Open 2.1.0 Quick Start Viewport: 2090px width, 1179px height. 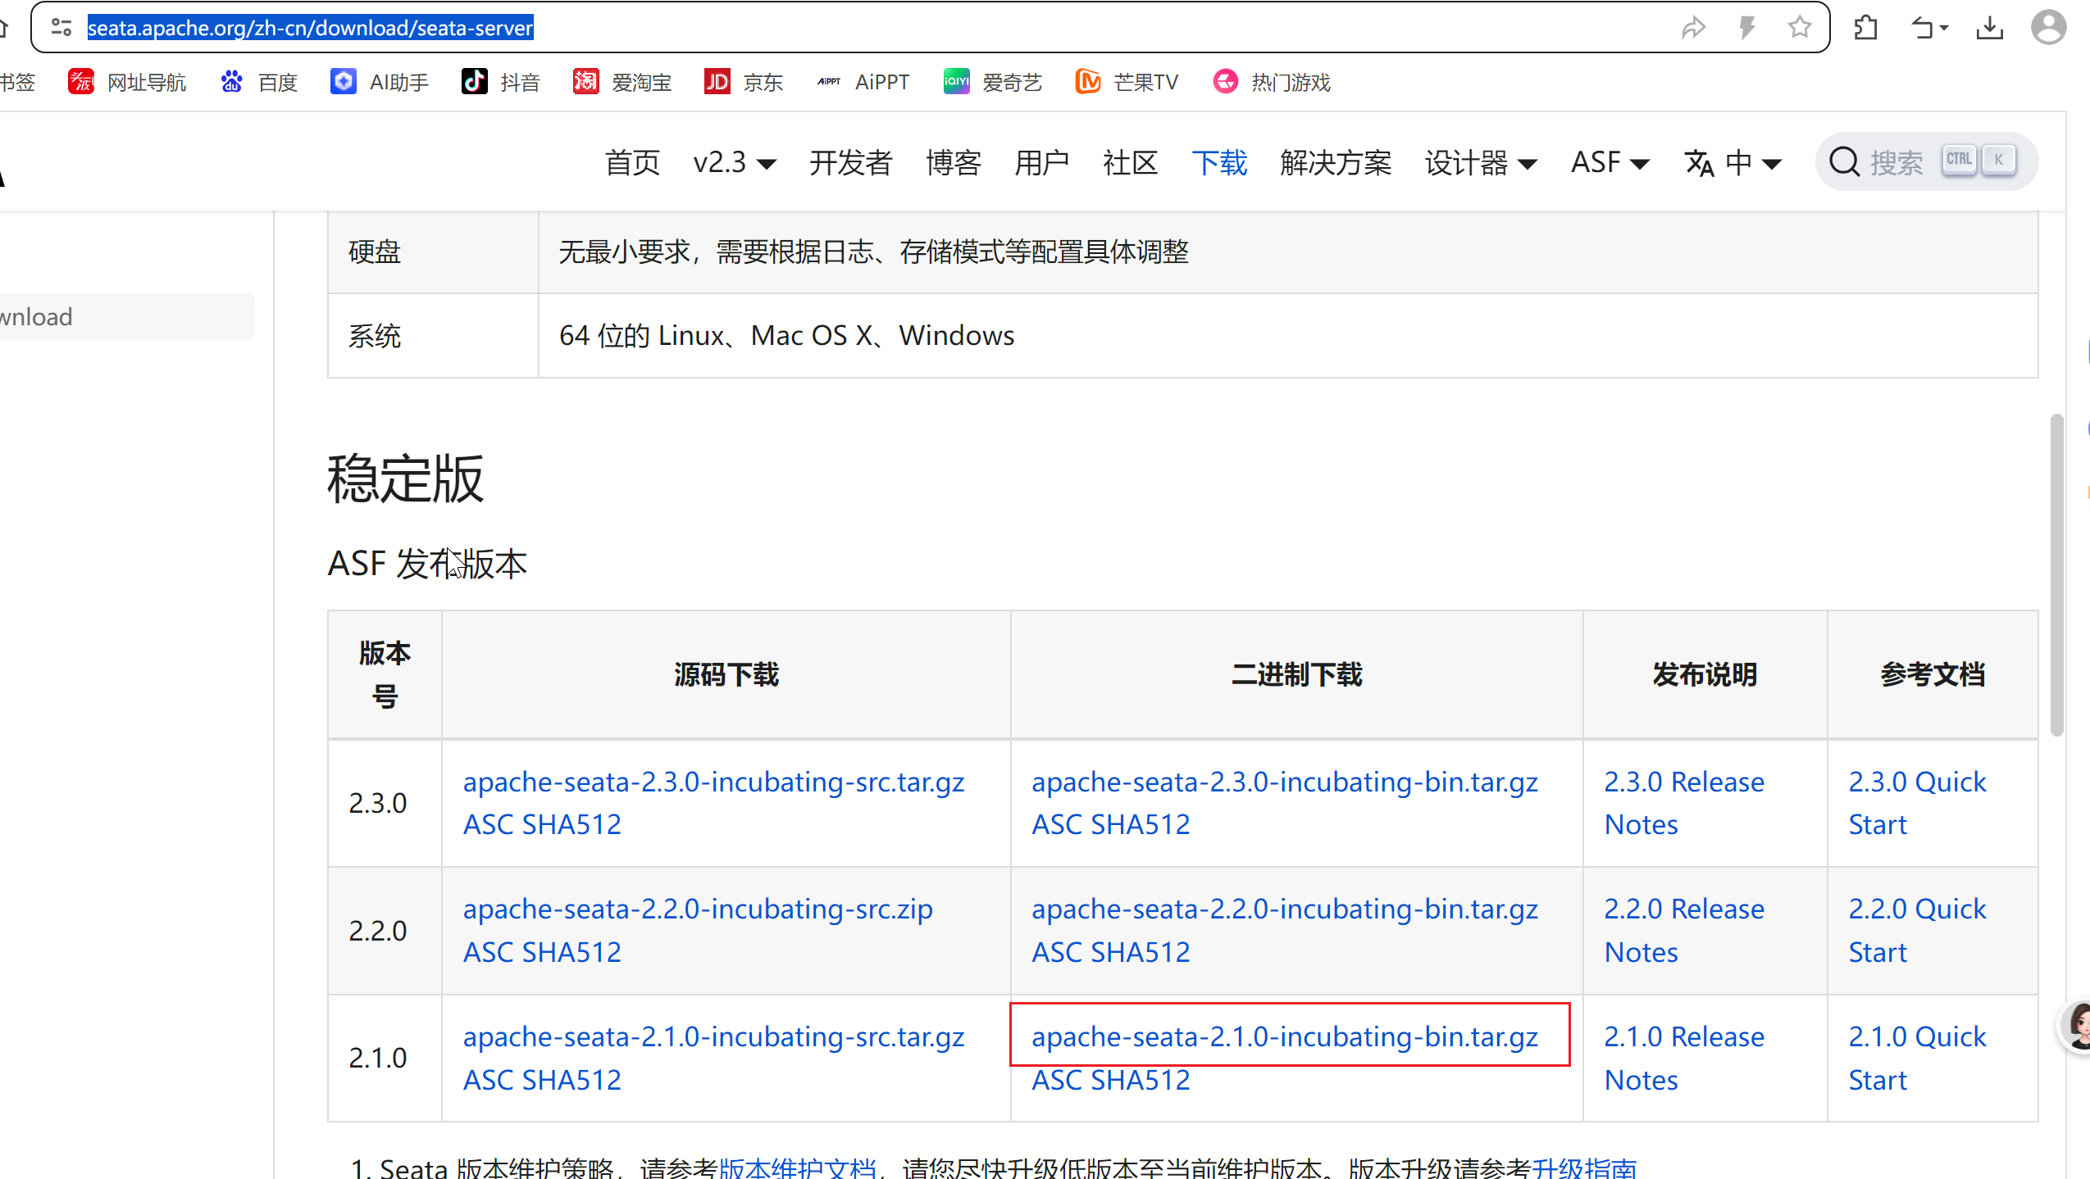[x=1917, y=1059]
